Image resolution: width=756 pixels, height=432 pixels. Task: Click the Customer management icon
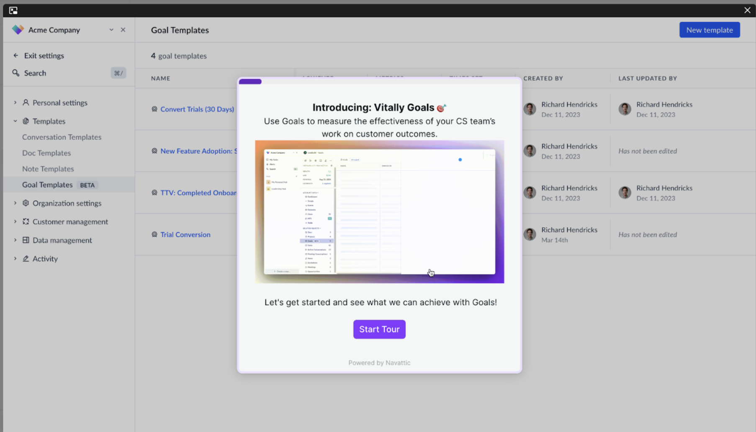point(26,221)
